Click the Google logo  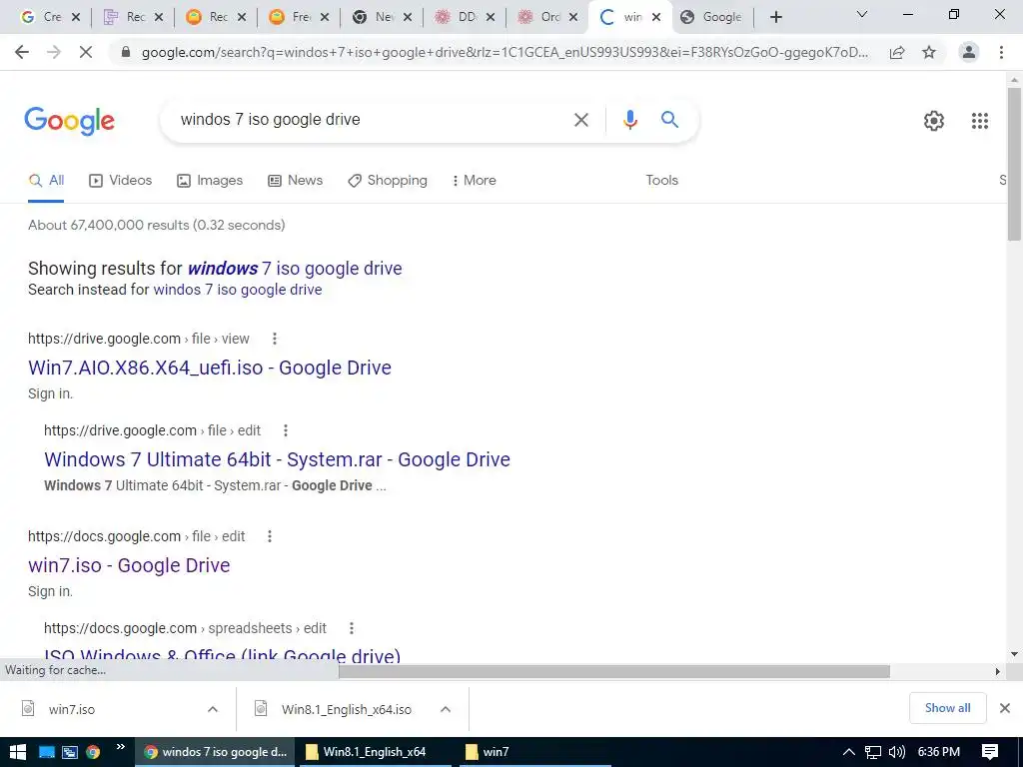pos(69,121)
